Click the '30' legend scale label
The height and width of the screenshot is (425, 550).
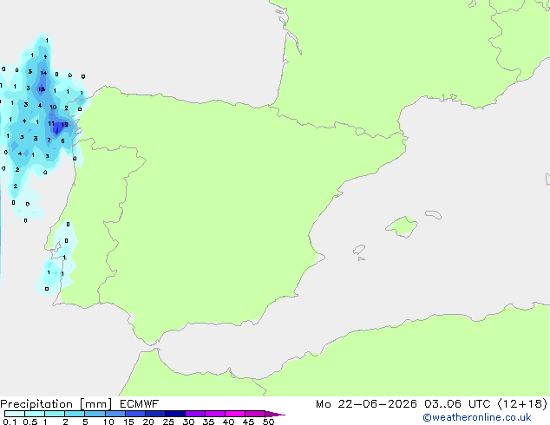188,422
